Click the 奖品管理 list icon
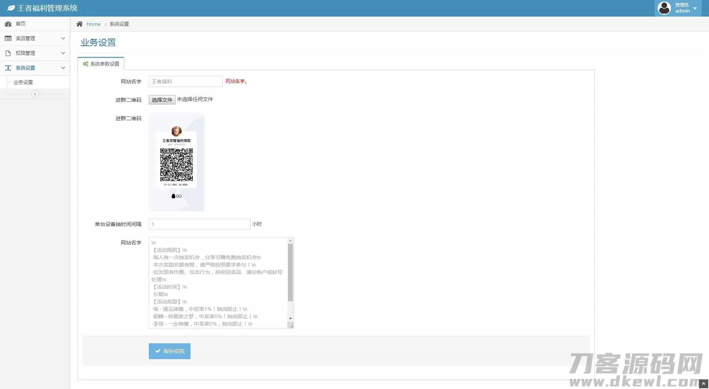 coord(8,38)
